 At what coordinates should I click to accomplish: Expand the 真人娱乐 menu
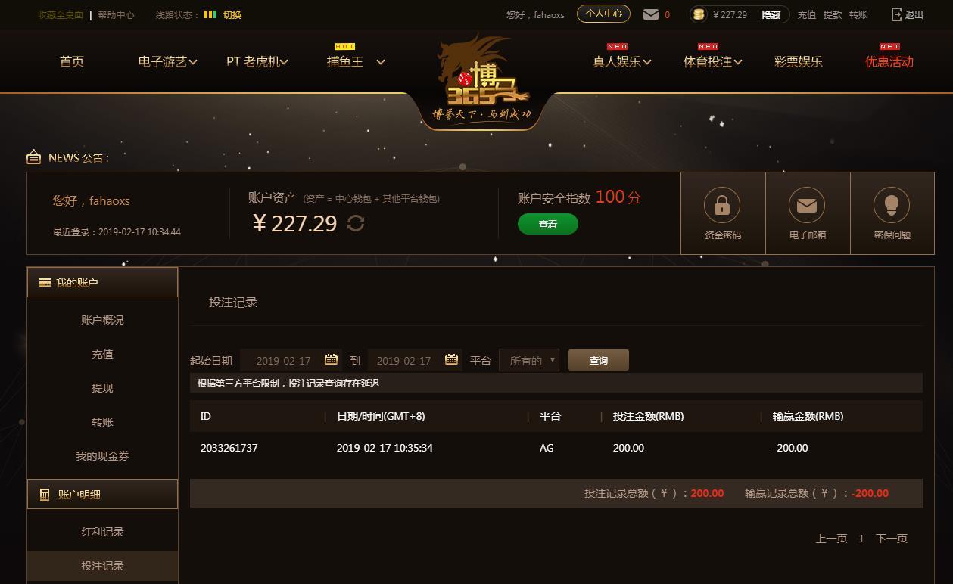coord(621,62)
